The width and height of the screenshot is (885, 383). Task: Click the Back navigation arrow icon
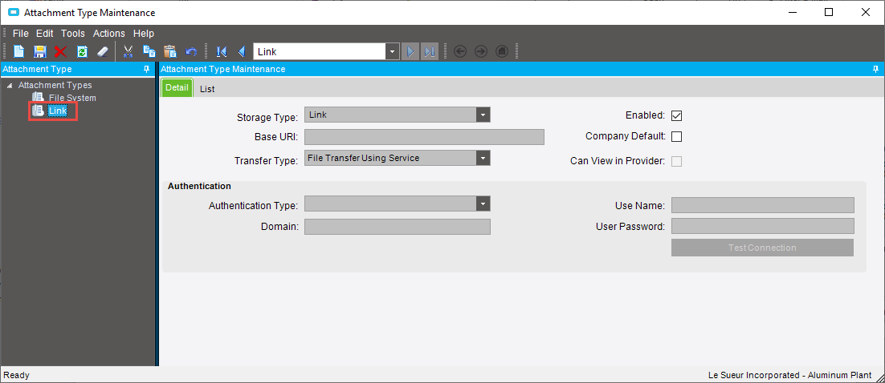coord(460,52)
